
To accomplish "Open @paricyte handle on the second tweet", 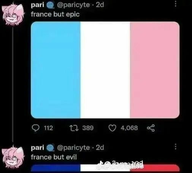I will [73, 148].
